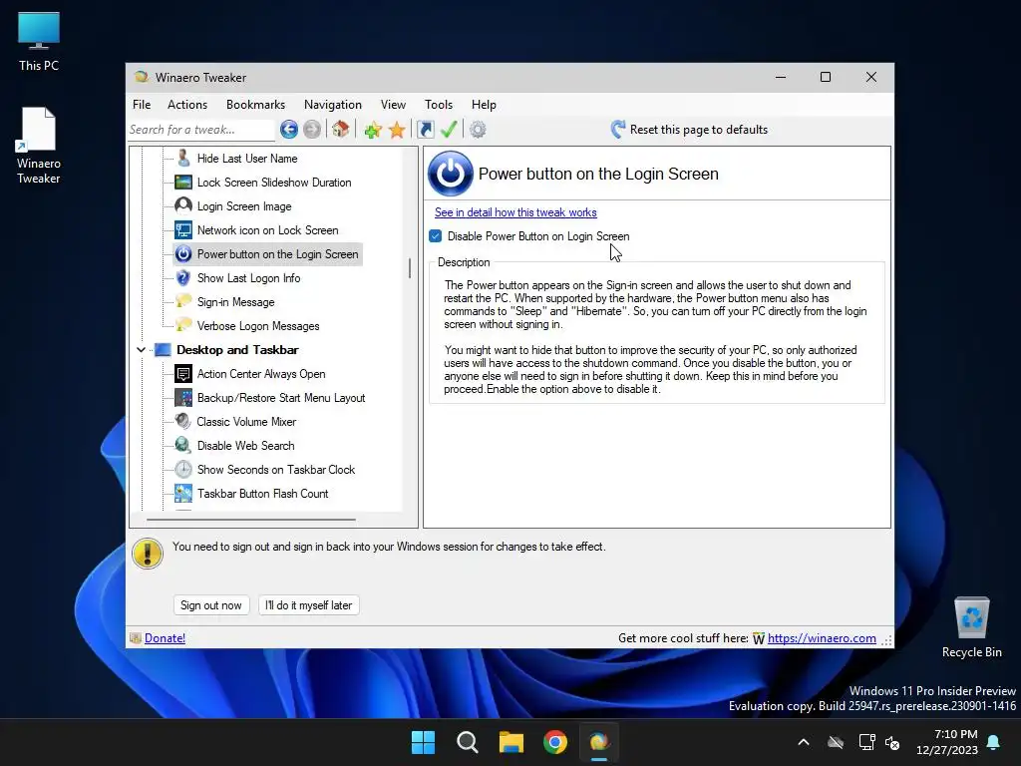
Task: Open the Windows Start button
Action: tap(423, 742)
